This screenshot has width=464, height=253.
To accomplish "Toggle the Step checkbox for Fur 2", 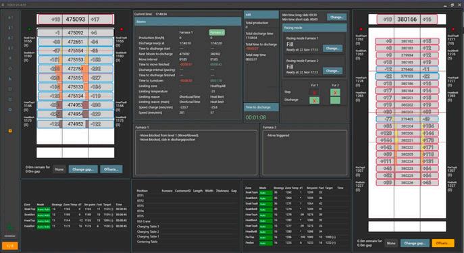I will coord(335,92).
